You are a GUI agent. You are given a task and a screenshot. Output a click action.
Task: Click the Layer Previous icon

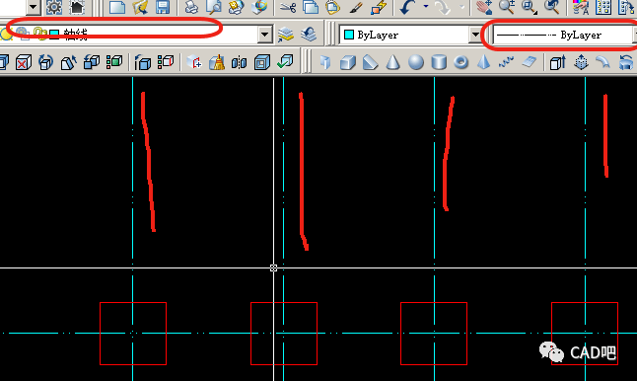(309, 35)
